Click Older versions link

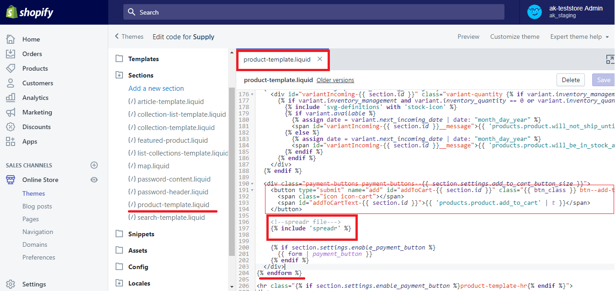click(x=335, y=80)
